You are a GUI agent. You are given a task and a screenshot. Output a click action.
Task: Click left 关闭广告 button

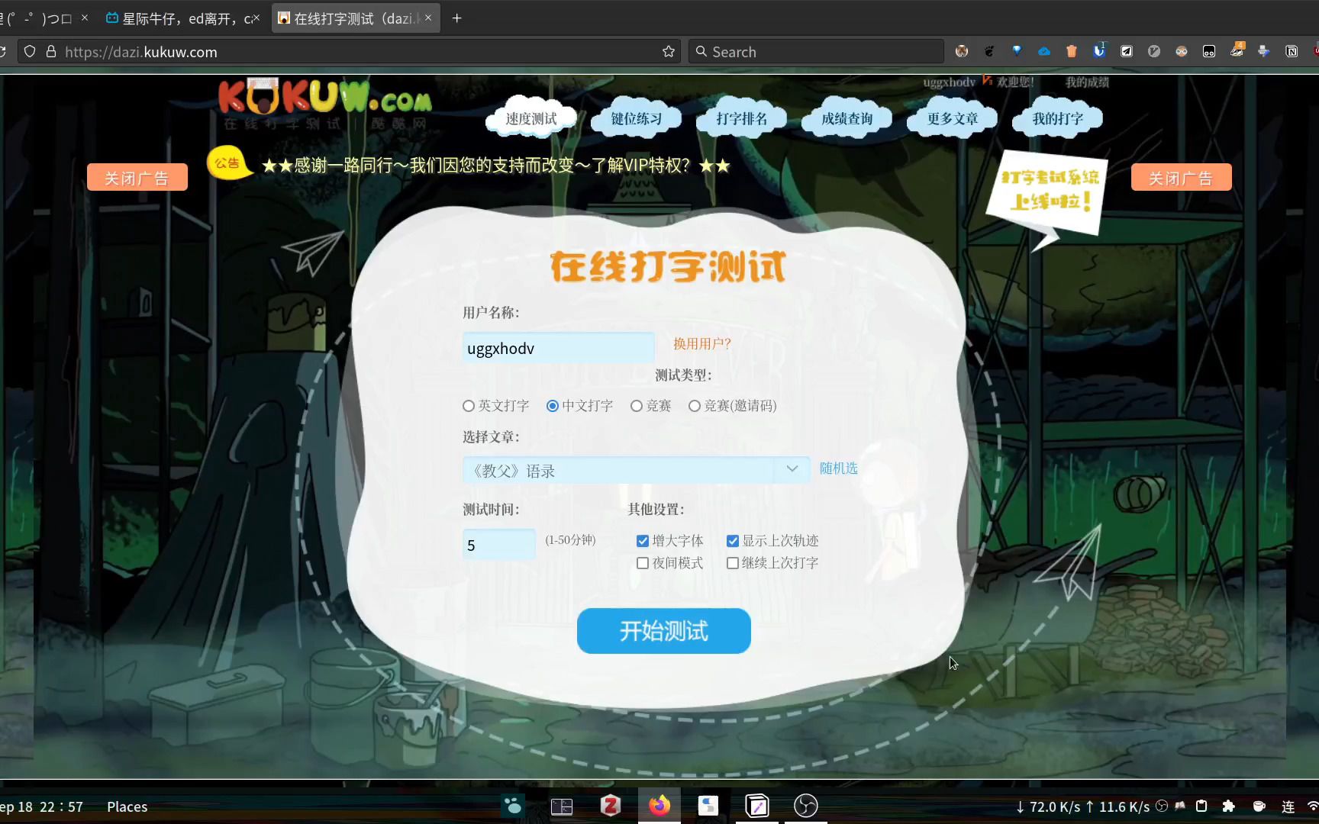click(x=137, y=178)
